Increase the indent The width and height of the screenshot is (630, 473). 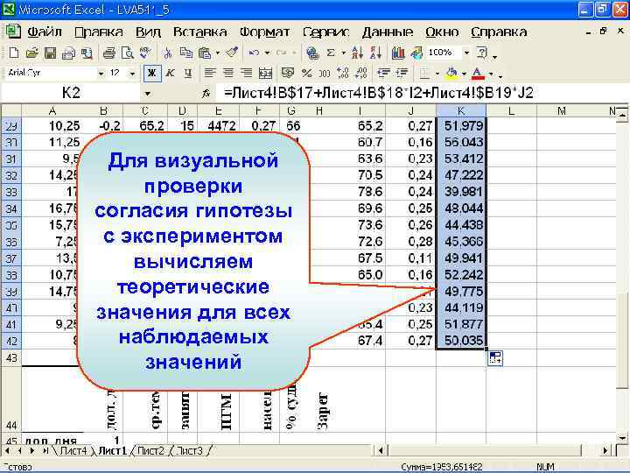pyautogui.click(x=402, y=74)
